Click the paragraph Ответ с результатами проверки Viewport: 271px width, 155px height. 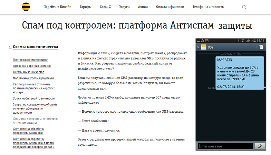pyautogui.click(x=131, y=142)
